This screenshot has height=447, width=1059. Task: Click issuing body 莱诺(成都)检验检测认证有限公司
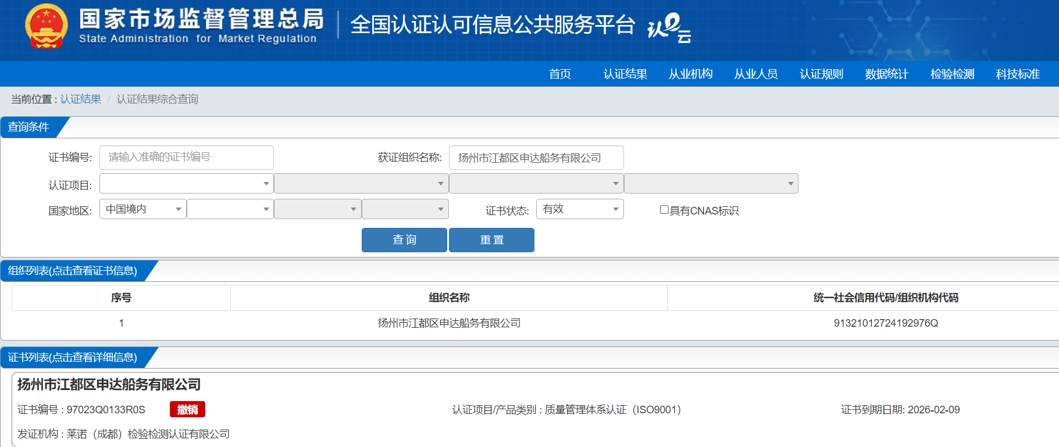click(x=148, y=434)
